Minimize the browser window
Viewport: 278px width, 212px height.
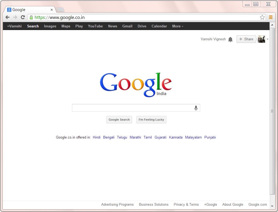click(247, 4)
